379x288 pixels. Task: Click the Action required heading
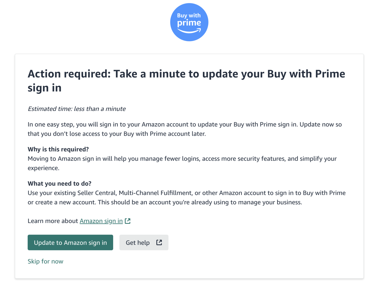point(186,81)
